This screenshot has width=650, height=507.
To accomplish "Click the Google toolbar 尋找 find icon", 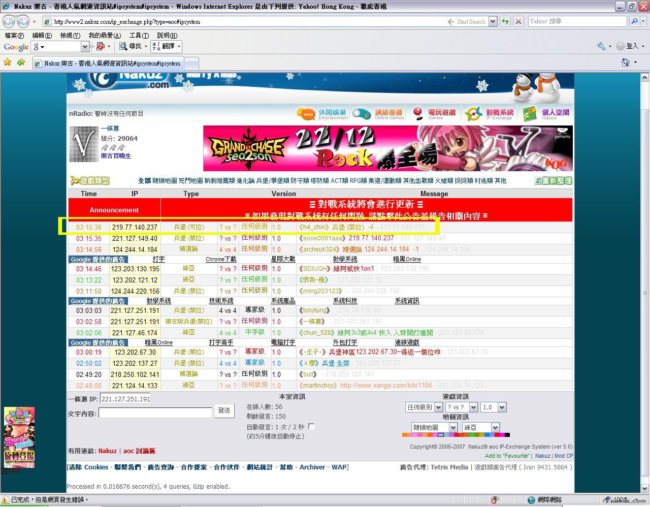I will coord(131,46).
